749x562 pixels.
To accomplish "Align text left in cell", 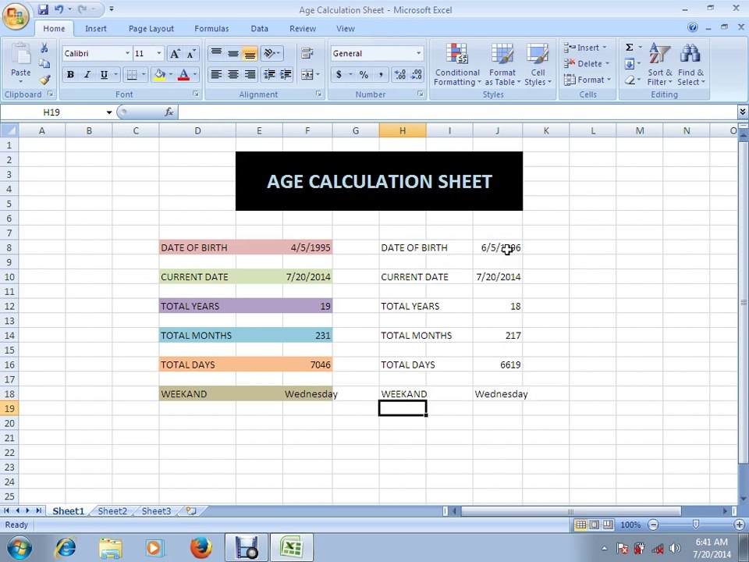I will pyautogui.click(x=216, y=75).
